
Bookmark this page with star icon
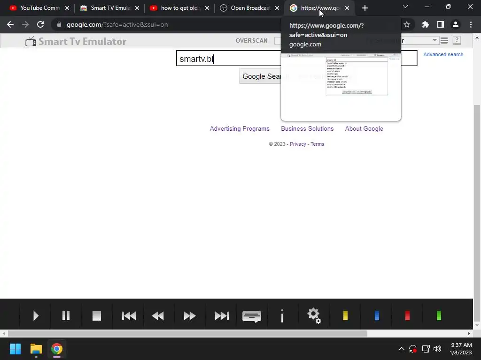[x=407, y=24]
